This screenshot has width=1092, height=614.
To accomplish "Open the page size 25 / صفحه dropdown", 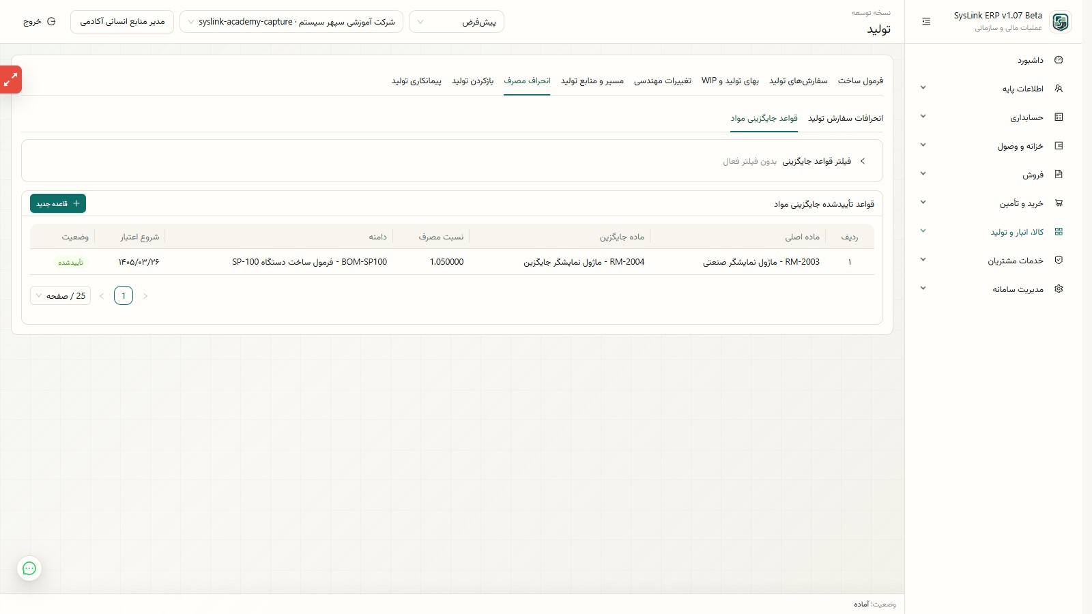I will click(61, 295).
